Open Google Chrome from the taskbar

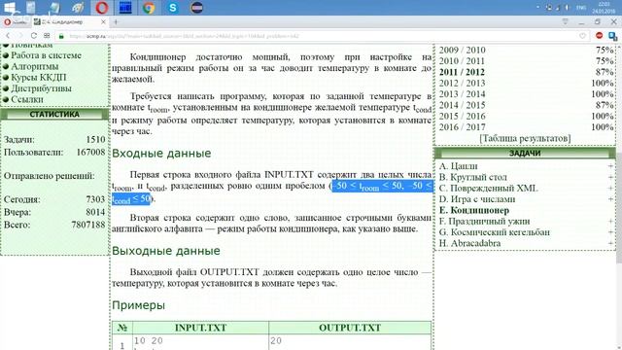coord(149,8)
